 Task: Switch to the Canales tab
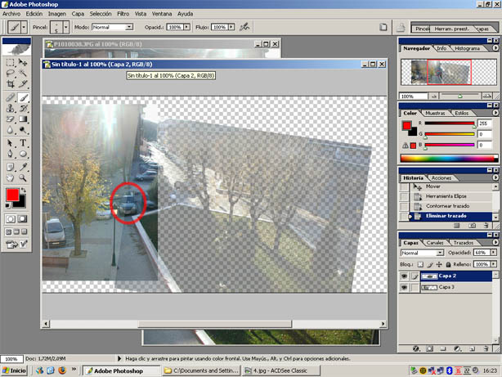tap(436, 242)
